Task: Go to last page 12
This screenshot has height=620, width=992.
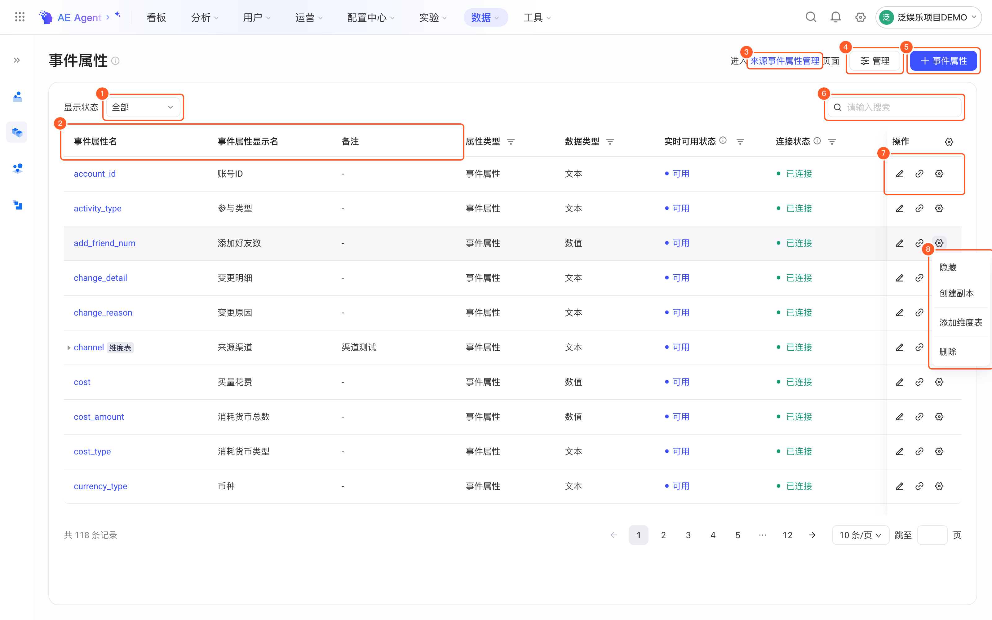Action: [x=787, y=535]
